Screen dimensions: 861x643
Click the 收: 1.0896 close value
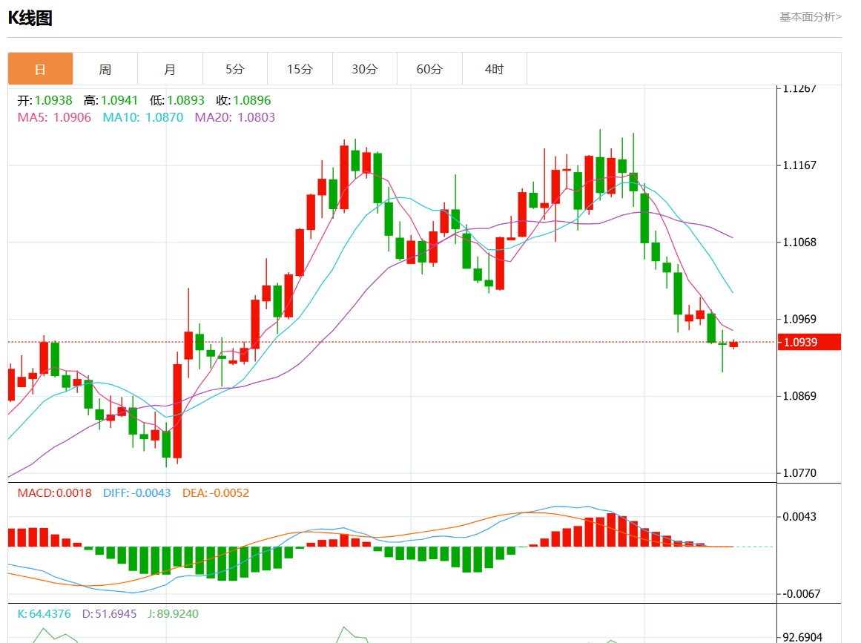point(243,100)
